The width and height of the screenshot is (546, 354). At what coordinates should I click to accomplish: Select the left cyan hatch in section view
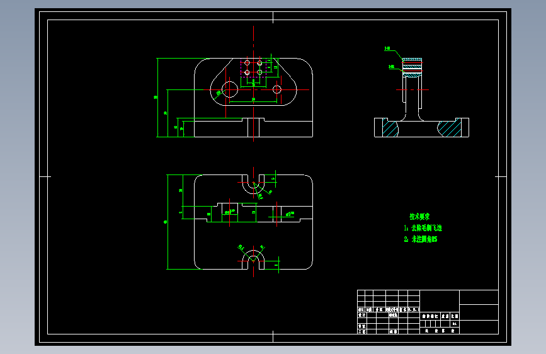(390, 127)
